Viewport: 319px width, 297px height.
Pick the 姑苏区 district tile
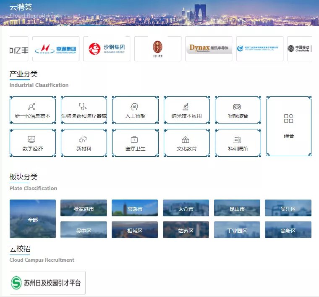186,230
